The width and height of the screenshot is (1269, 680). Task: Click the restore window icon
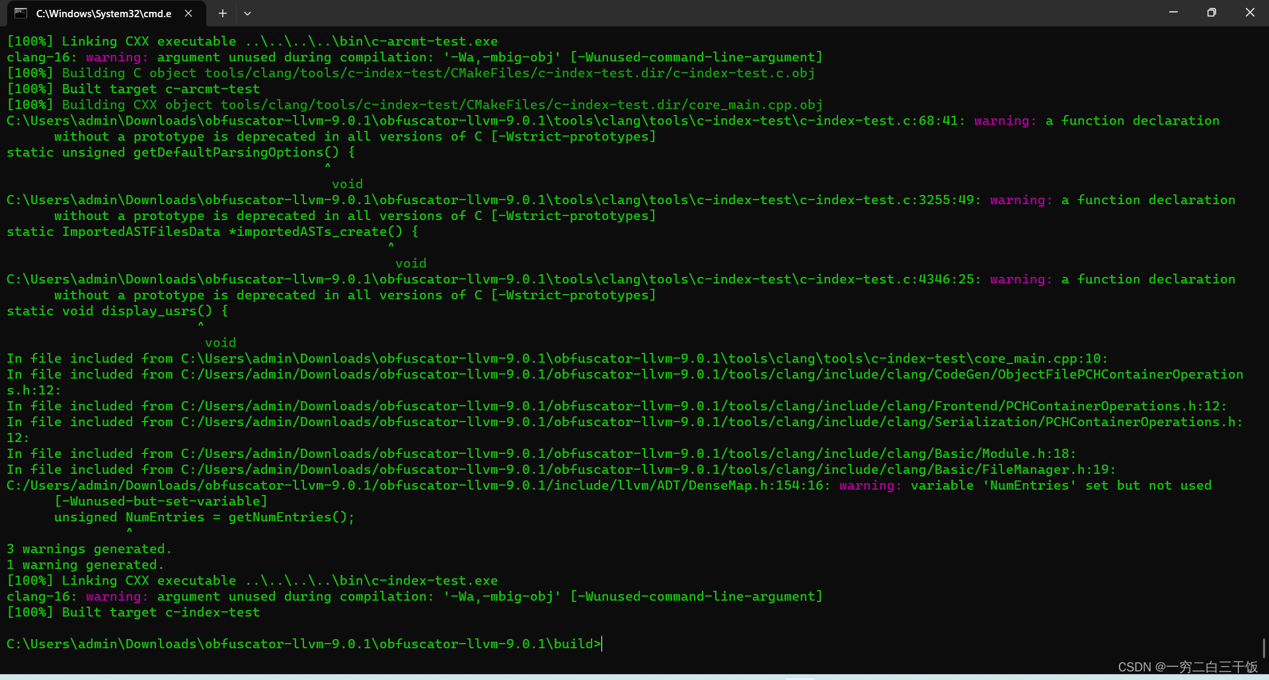(x=1211, y=12)
